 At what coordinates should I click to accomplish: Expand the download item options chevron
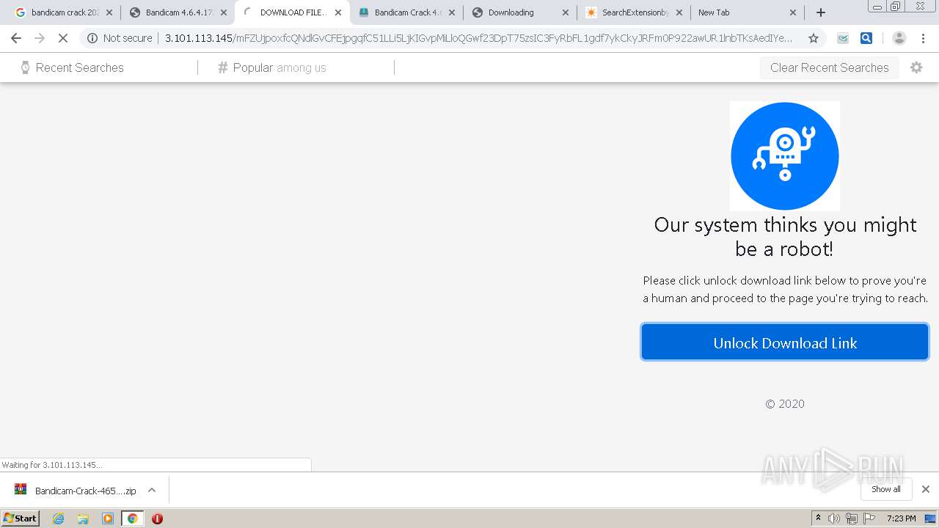(x=152, y=490)
